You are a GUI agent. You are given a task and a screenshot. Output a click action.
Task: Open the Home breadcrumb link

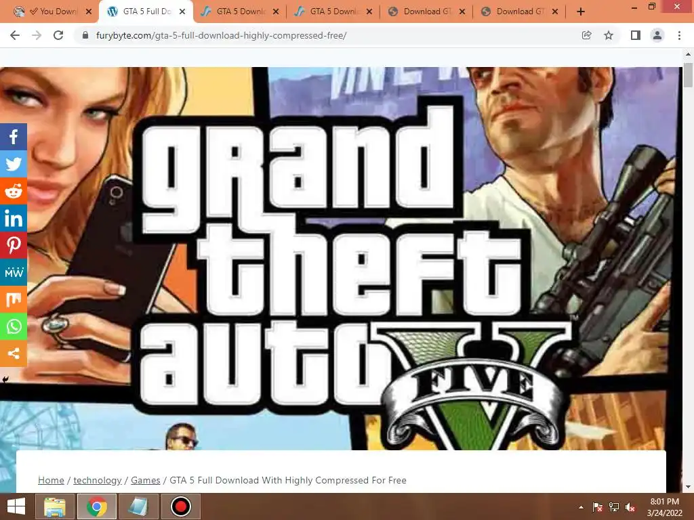point(51,480)
